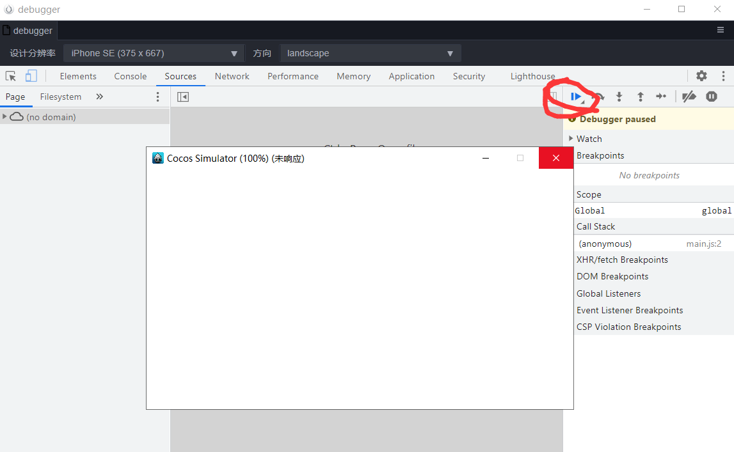This screenshot has height=452, width=734.
Task: Minimize the Cocos Simulator window
Action: click(x=486, y=158)
